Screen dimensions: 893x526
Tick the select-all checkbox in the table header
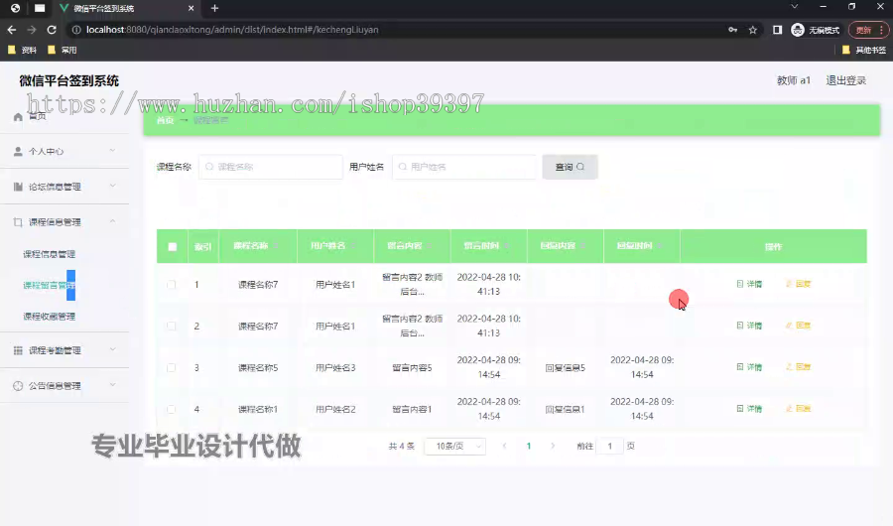(173, 247)
